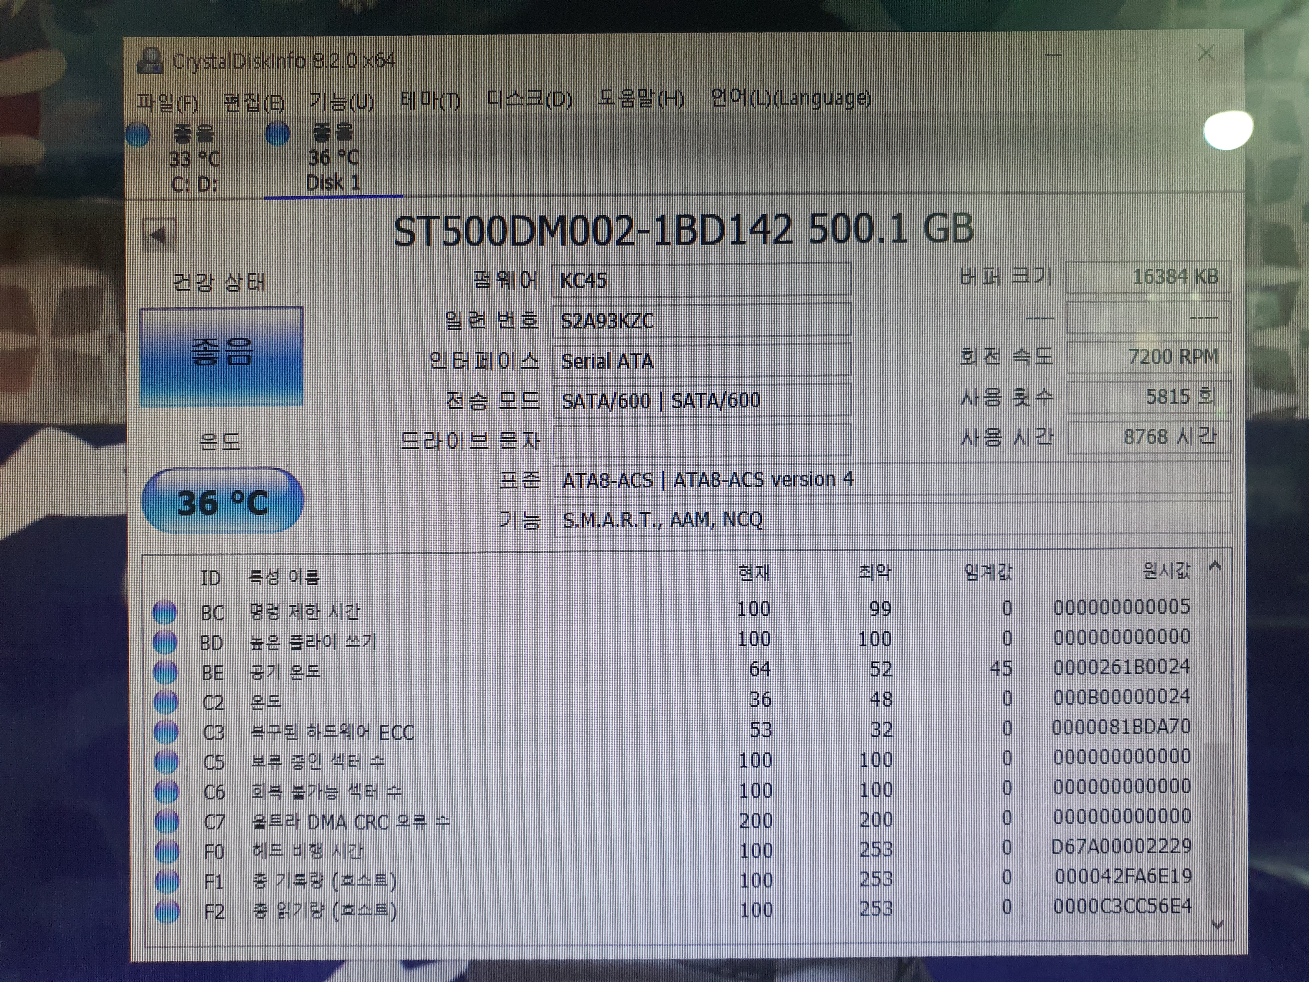
Task: Open the 파일(F) menu
Action: click(168, 102)
